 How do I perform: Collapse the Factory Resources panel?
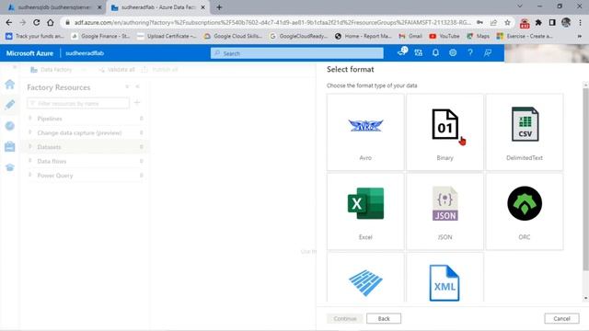pos(137,86)
